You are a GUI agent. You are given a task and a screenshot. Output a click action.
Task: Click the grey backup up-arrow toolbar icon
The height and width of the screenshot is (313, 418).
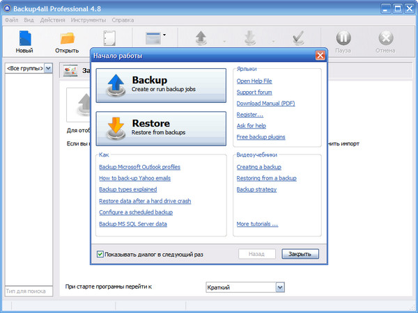click(201, 38)
